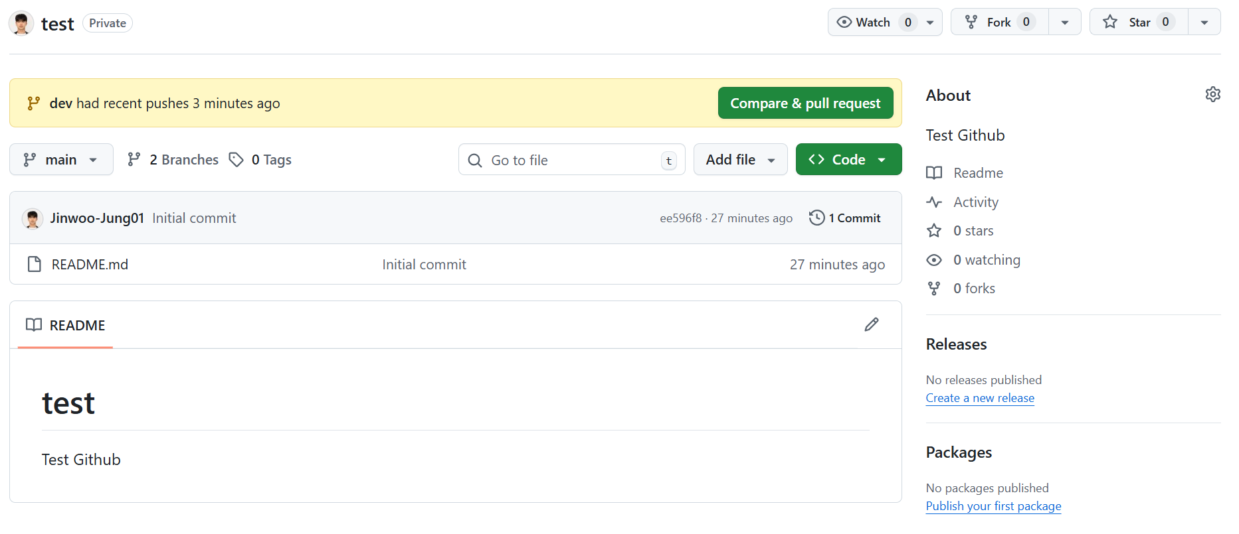
Task: Click the '27 minutes ago' text in README.md row
Action: [837, 264]
